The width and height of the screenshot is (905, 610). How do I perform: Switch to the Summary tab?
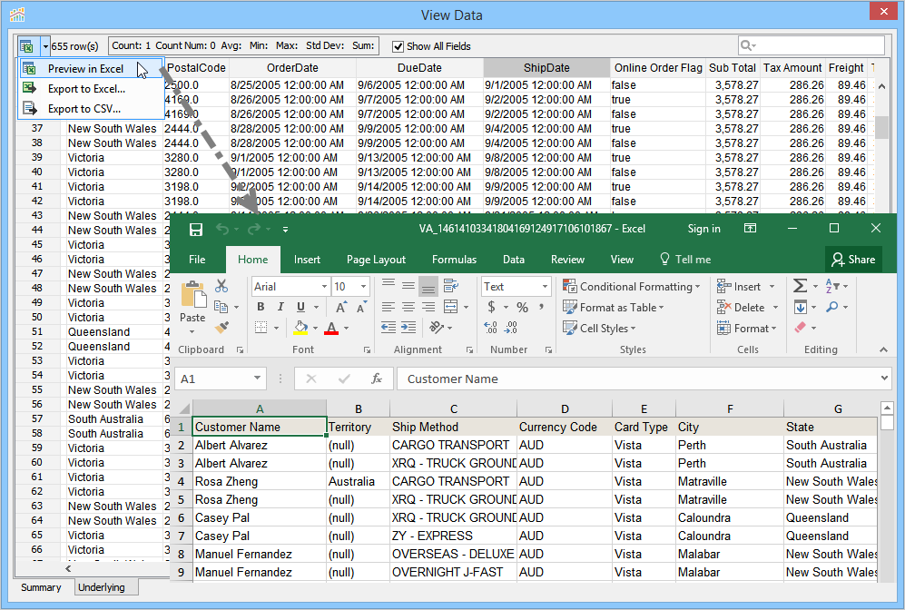click(x=41, y=587)
